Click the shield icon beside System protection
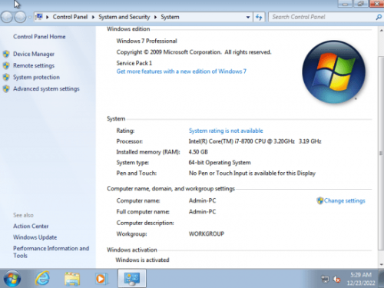 [x=6, y=77]
